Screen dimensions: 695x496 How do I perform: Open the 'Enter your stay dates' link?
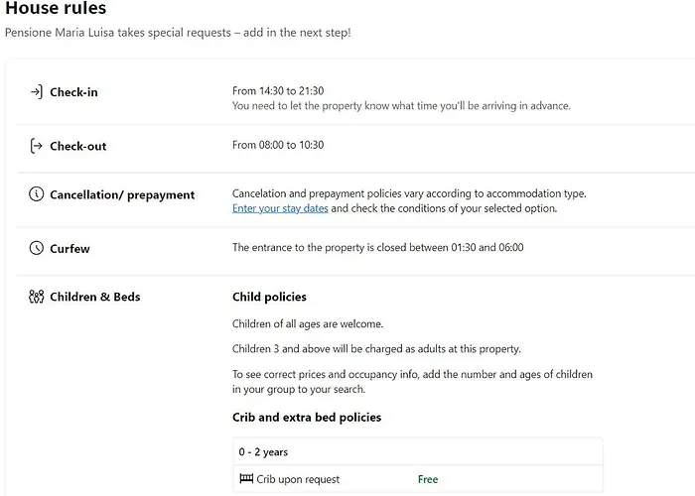pos(280,208)
